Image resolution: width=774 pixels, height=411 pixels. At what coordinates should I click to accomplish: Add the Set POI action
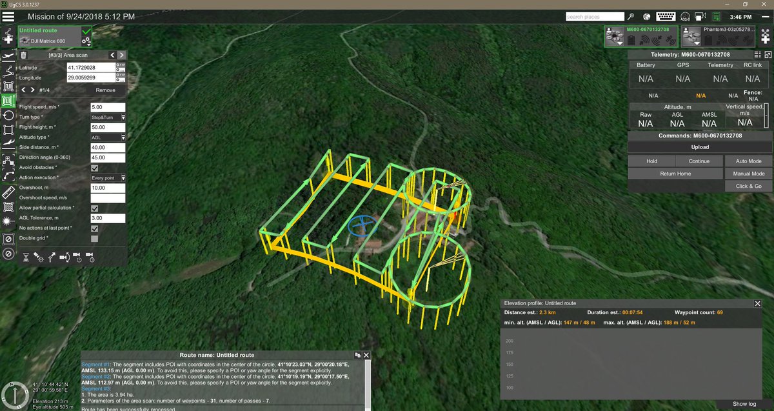(x=39, y=257)
